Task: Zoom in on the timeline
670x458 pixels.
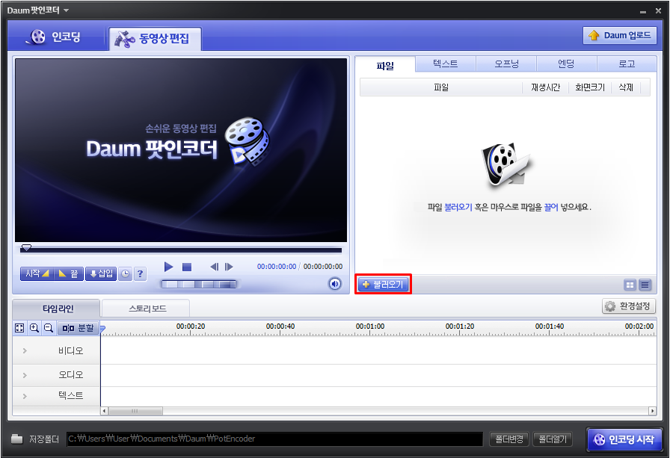Action: (x=34, y=328)
